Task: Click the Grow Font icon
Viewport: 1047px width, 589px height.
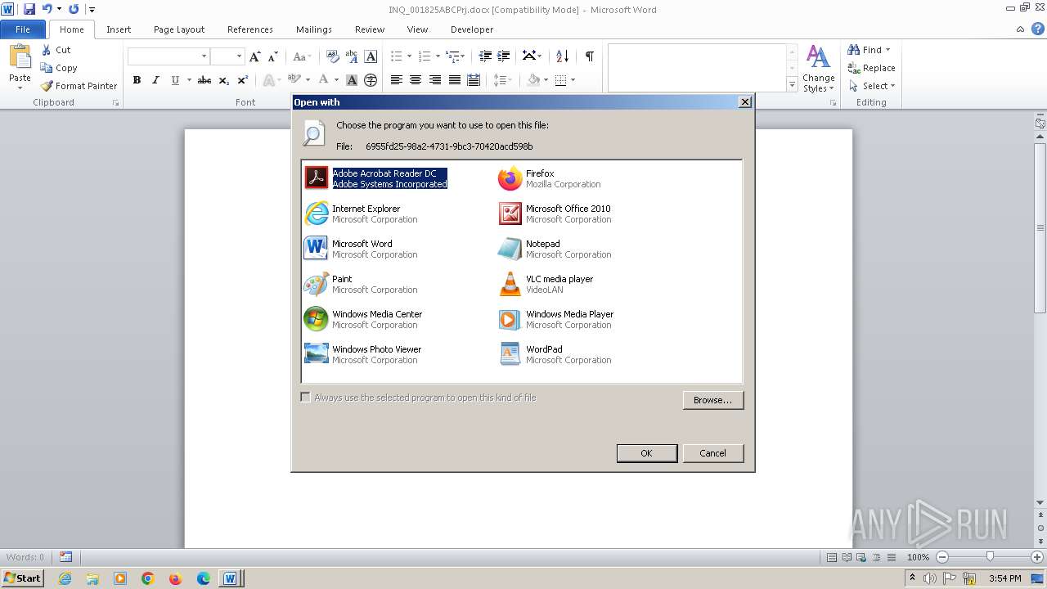Action: (x=255, y=56)
